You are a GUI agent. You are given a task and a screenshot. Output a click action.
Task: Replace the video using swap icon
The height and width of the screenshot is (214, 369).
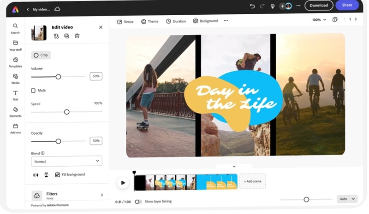(x=56, y=36)
